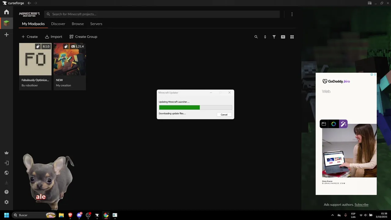Click 'My creation' text
Screen dimensions: 391x220
[x=64, y=86]
